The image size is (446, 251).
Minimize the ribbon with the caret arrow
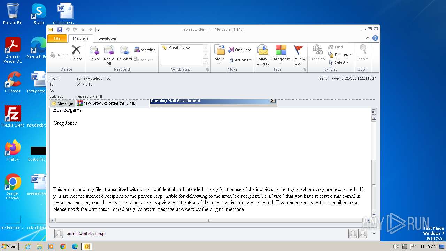click(x=368, y=38)
